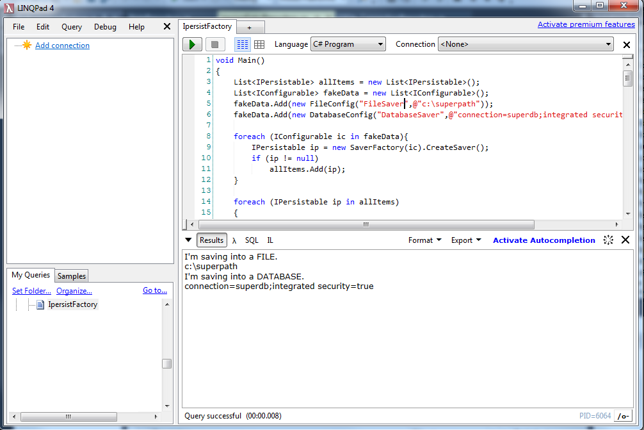Select the IpersistFactory query tab
Viewport: 644px width, 430px height.
(207, 26)
